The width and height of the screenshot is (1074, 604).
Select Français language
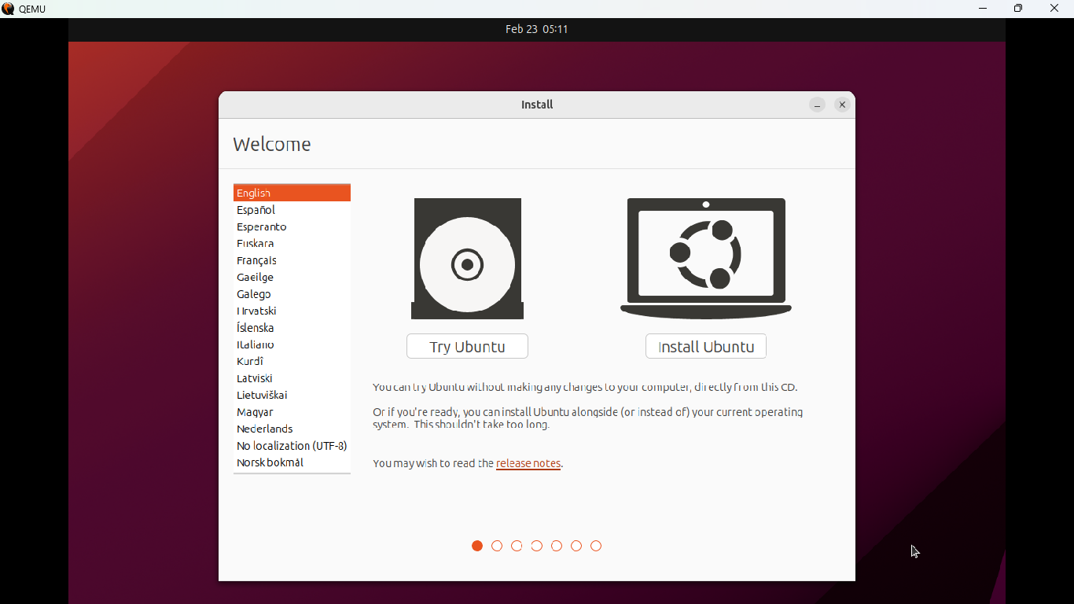[x=292, y=260]
